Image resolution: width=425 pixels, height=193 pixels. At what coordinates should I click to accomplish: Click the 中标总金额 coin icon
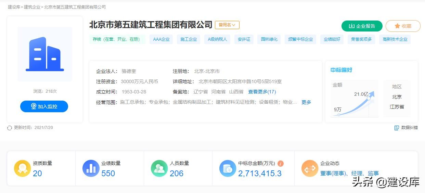(228, 168)
